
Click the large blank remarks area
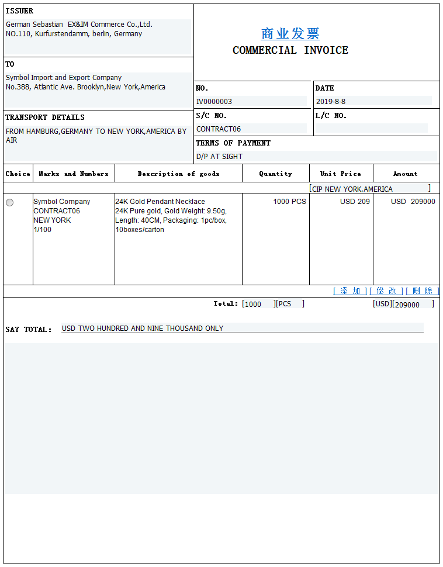point(221,418)
